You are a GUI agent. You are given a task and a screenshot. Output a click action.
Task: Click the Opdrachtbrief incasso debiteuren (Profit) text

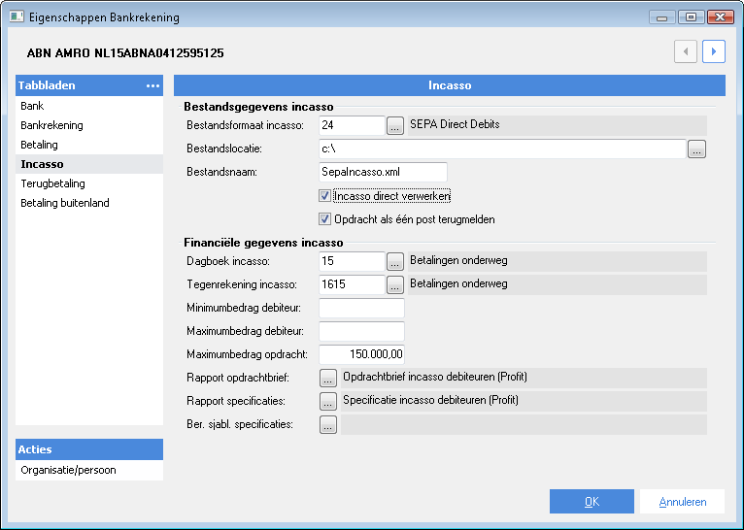(x=435, y=377)
